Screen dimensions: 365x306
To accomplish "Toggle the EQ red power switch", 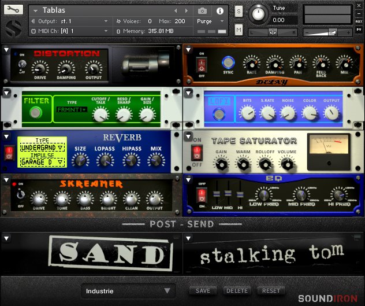I will tap(202, 195).
